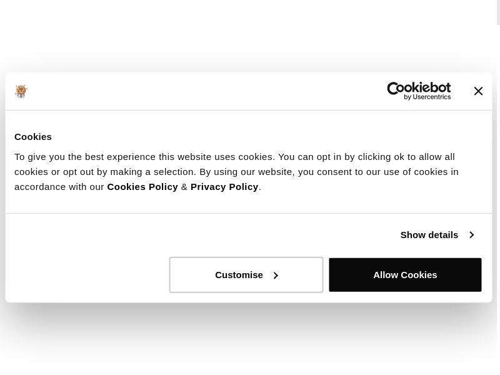The width and height of the screenshot is (500, 375).
Task: Click the cookie mascot logo icon
Action: [21, 91]
